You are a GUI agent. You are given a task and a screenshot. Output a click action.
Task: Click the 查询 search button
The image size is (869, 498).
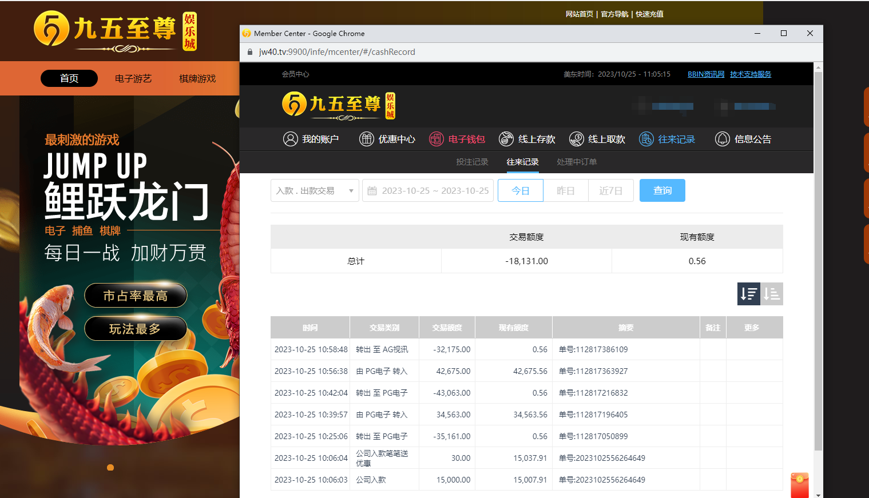tap(662, 190)
